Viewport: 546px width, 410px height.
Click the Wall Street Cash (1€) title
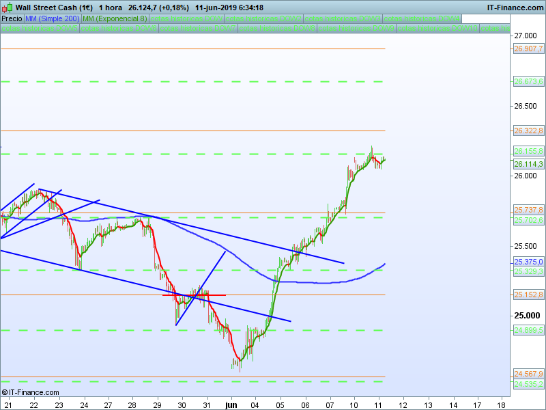55,8
